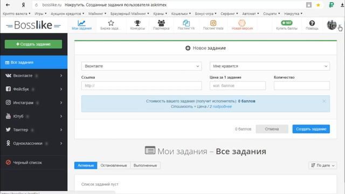The width and height of the screenshot is (345, 194).
Task: Click the Количество input field
Action: 302,86
